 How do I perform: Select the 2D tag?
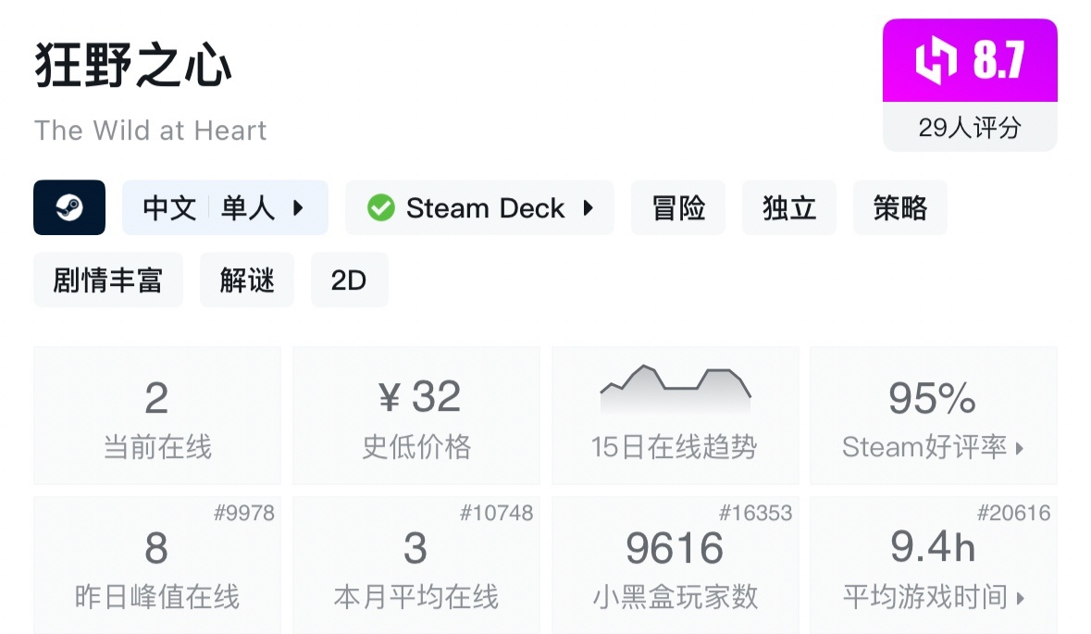pyautogui.click(x=349, y=280)
